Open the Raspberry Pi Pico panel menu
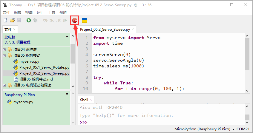 67,94
